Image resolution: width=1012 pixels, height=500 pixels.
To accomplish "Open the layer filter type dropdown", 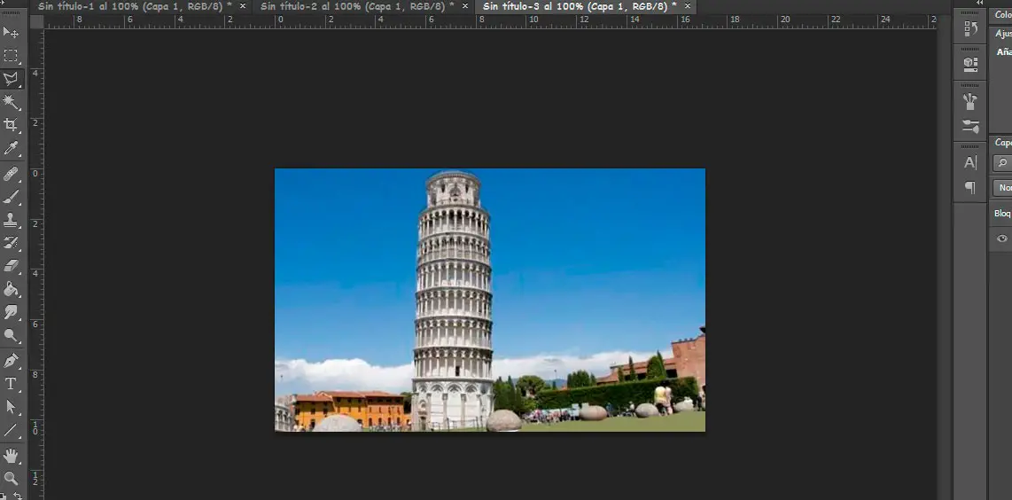I will (1002, 163).
